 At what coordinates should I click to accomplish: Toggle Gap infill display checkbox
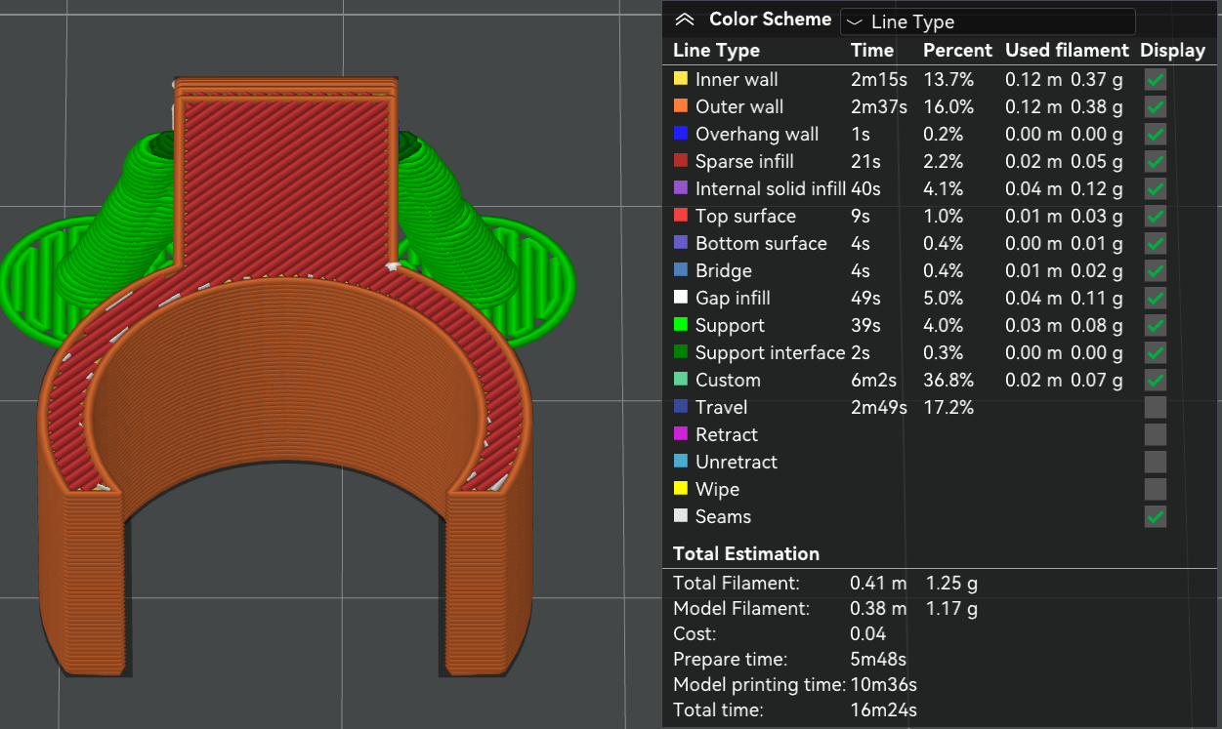1156,298
